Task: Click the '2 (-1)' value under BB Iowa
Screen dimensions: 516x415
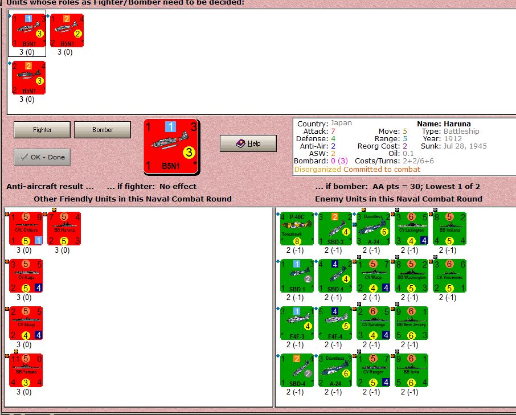Action: [x=409, y=392]
